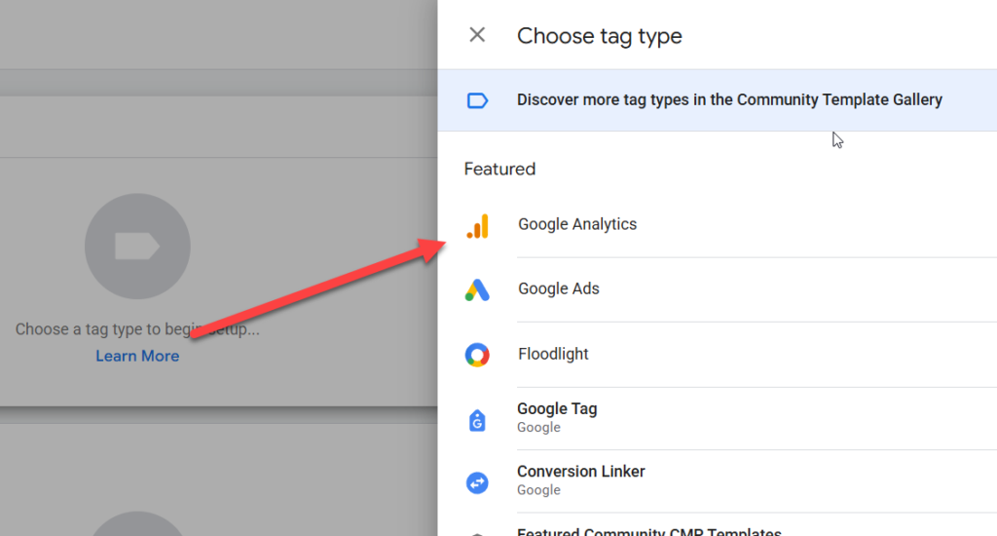The width and height of the screenshot is (997, 536).
Task: Click the Google Analytics bar chart icon
Action: click(x=477, y=225)
